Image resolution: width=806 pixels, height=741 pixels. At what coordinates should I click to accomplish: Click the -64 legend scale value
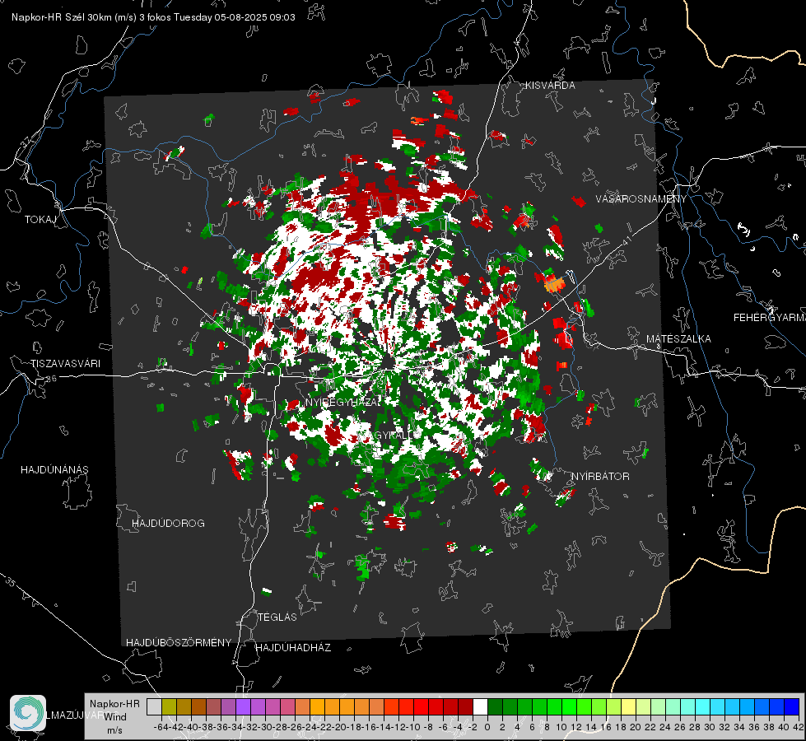(161, 727)
